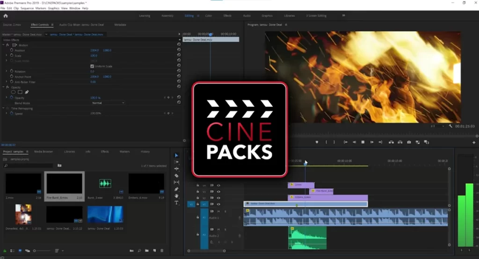
Task: Select the Selection tool arrow
Action: tap(176, 156)
